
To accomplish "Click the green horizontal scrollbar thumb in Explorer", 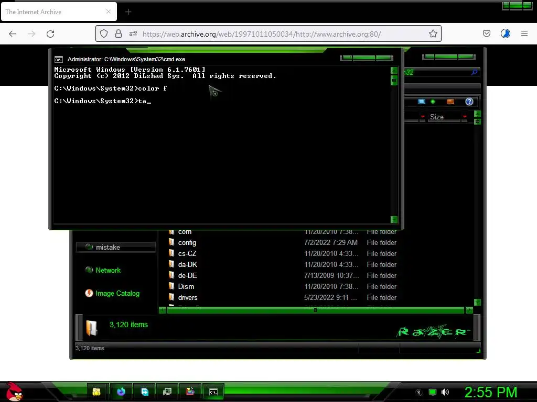I will pyautogui.click(x=315, y=310).
